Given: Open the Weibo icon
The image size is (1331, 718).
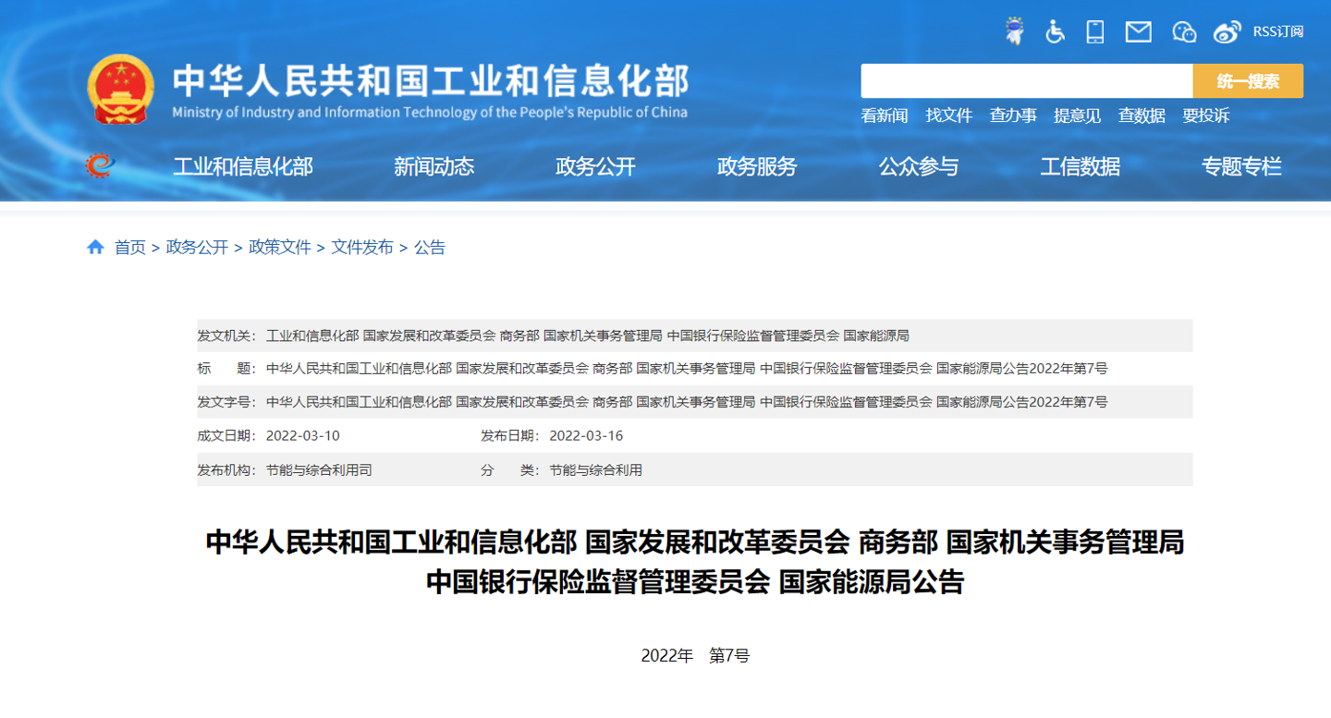Looking at the screenshot, I should click(1227, 31).
